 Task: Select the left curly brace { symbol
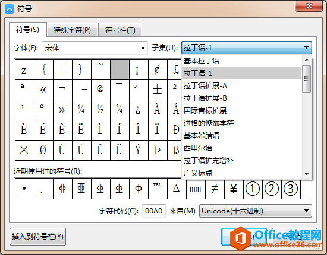43,69
